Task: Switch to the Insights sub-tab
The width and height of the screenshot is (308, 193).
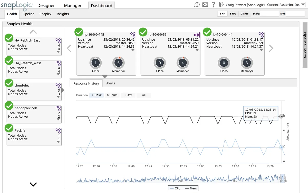Action: pos(63,14)
